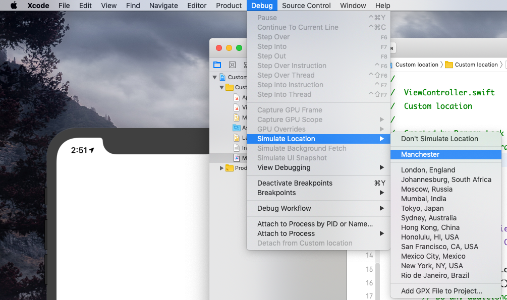Viewport: 507px width, 300px height.
Task: Select Moscow, Russia location
Action: click(446, 189)
